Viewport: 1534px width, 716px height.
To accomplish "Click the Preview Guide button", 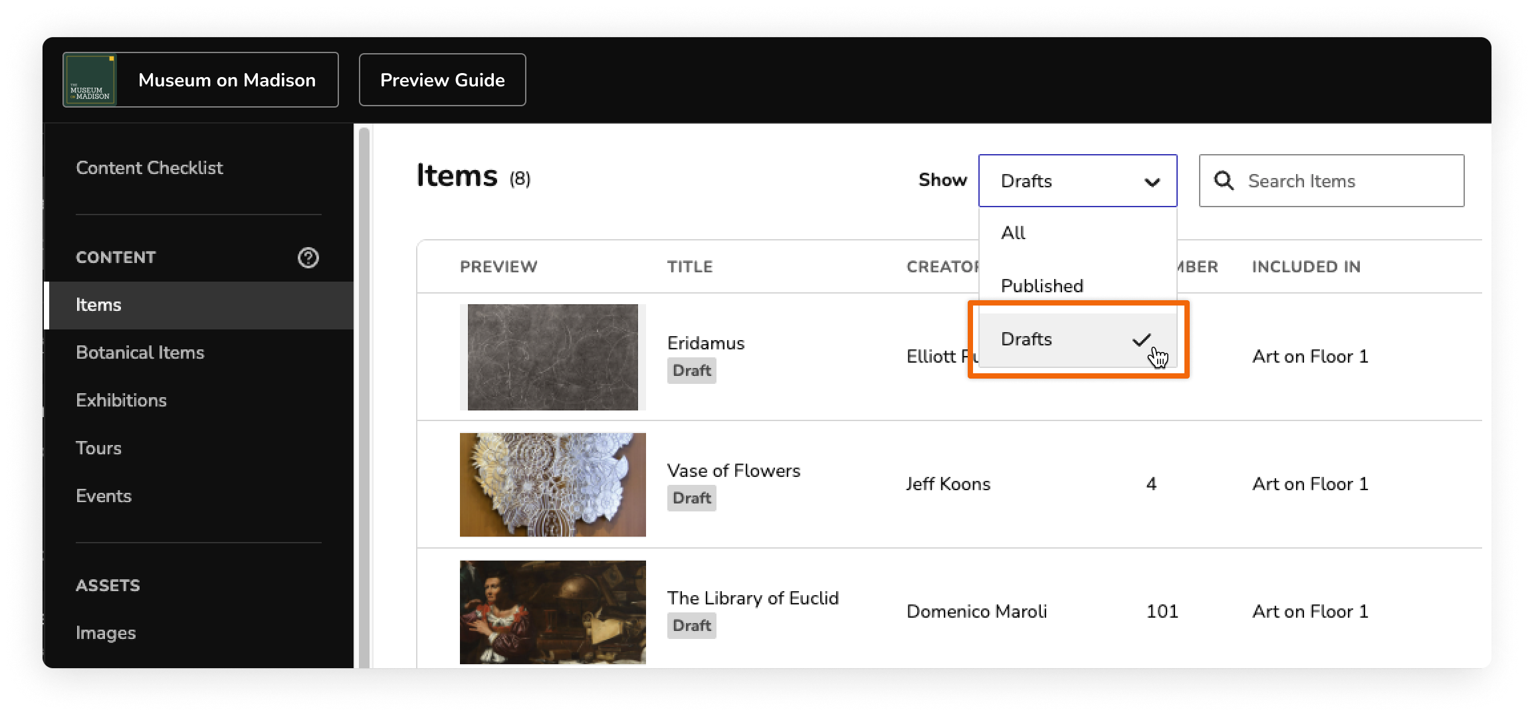I will [x=443, y=80].
